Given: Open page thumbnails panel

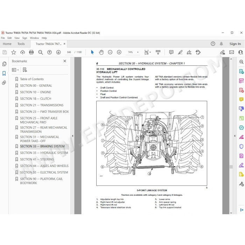Looking at the screenshot, I should (4, 64).
